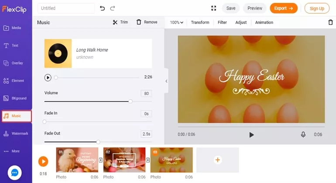
Task: Play the video in preview canvas
Action: [x=251, y=135]
